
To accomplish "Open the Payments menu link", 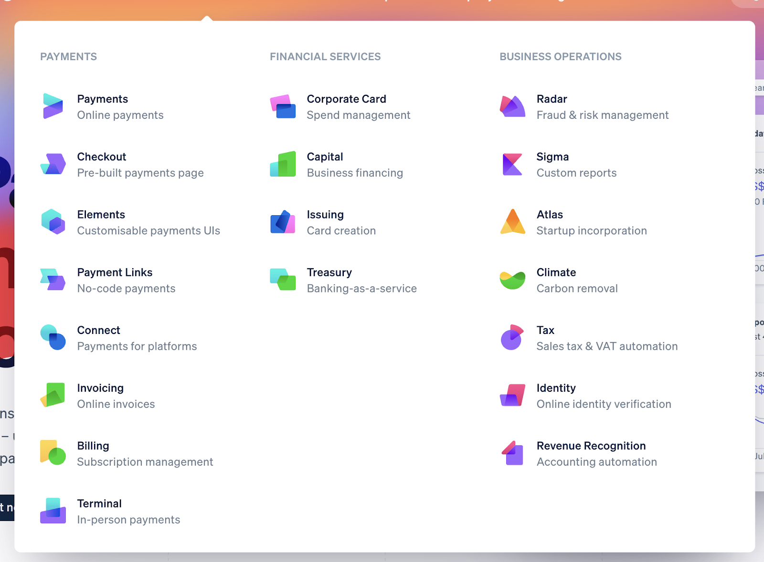I will (x=103, y=99).
